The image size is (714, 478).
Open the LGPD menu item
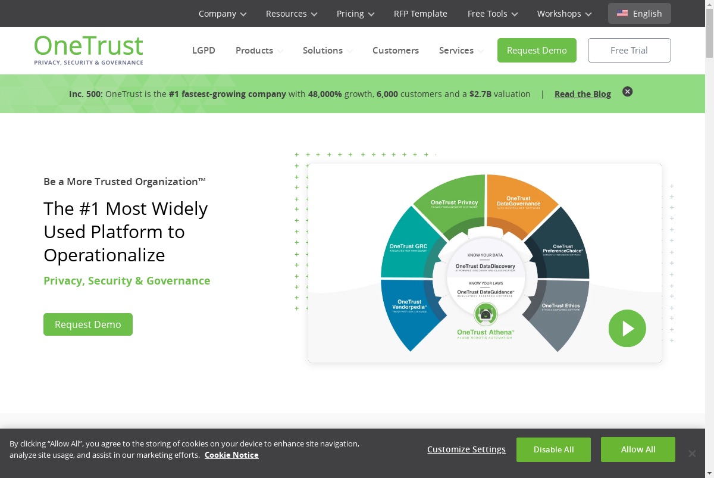coord(203,51)
